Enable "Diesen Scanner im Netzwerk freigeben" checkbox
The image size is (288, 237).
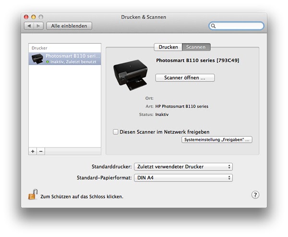(x=115, y=132)
